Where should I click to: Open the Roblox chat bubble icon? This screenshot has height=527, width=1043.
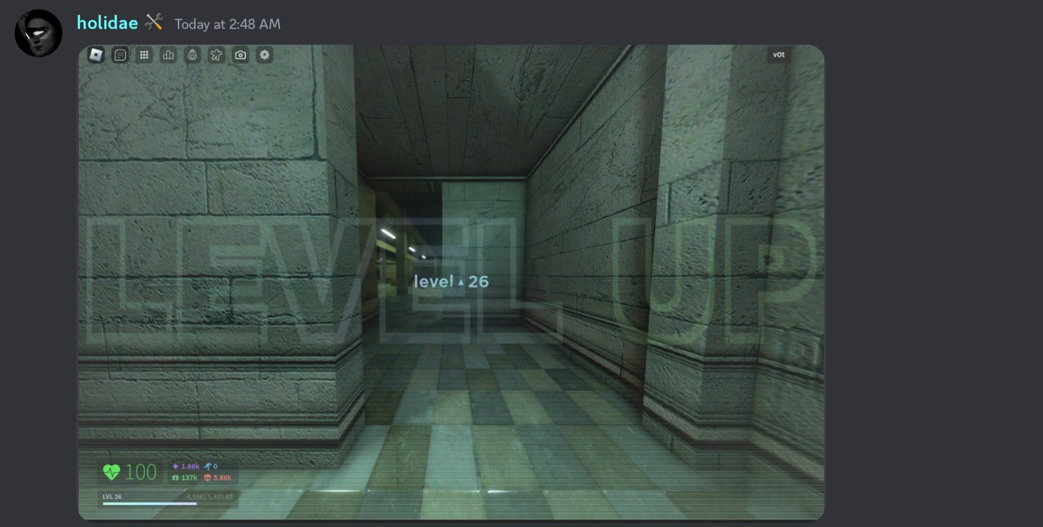[x=120, y=55]
